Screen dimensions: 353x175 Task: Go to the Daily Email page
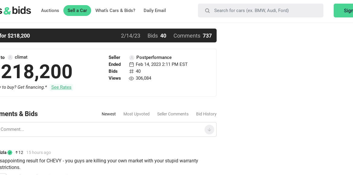[x=155, y=11]
